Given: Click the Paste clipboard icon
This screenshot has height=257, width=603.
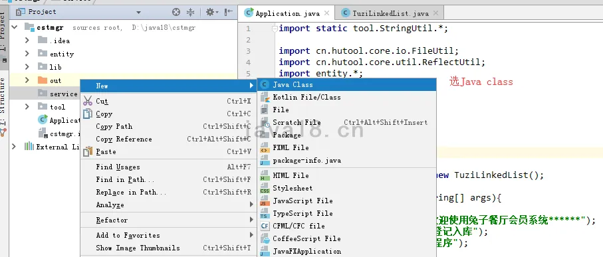Looking at the screenshot, I should (88, 151).
